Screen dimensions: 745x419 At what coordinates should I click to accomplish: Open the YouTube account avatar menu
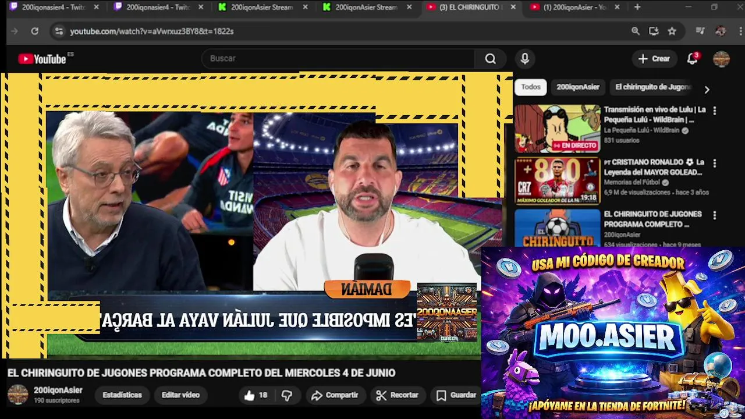tap(721, 59)
